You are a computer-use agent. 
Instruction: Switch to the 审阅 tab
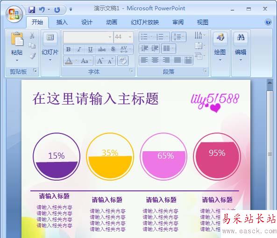point(178,22)
